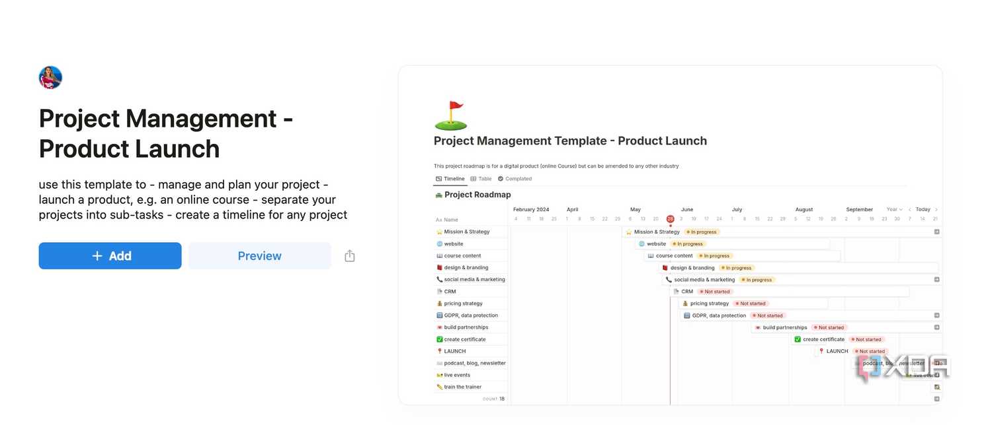
Task: Click the next period arrow beside Today
Action: pyautogui.click(x=936, y=209)
